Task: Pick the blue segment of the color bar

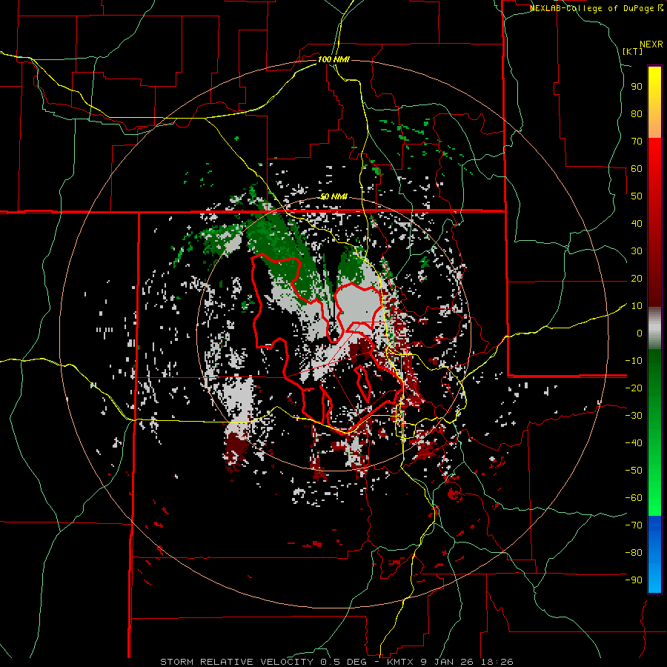Action: coord(654,554)
